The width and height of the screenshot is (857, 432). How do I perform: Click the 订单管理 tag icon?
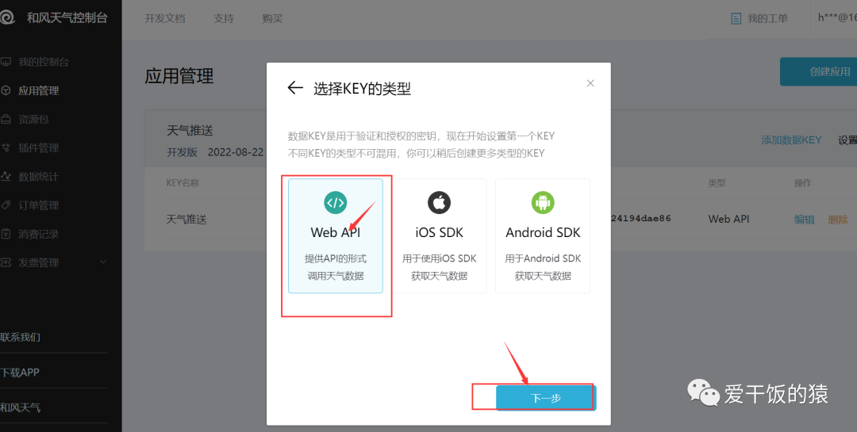click(x=6, y=205)
